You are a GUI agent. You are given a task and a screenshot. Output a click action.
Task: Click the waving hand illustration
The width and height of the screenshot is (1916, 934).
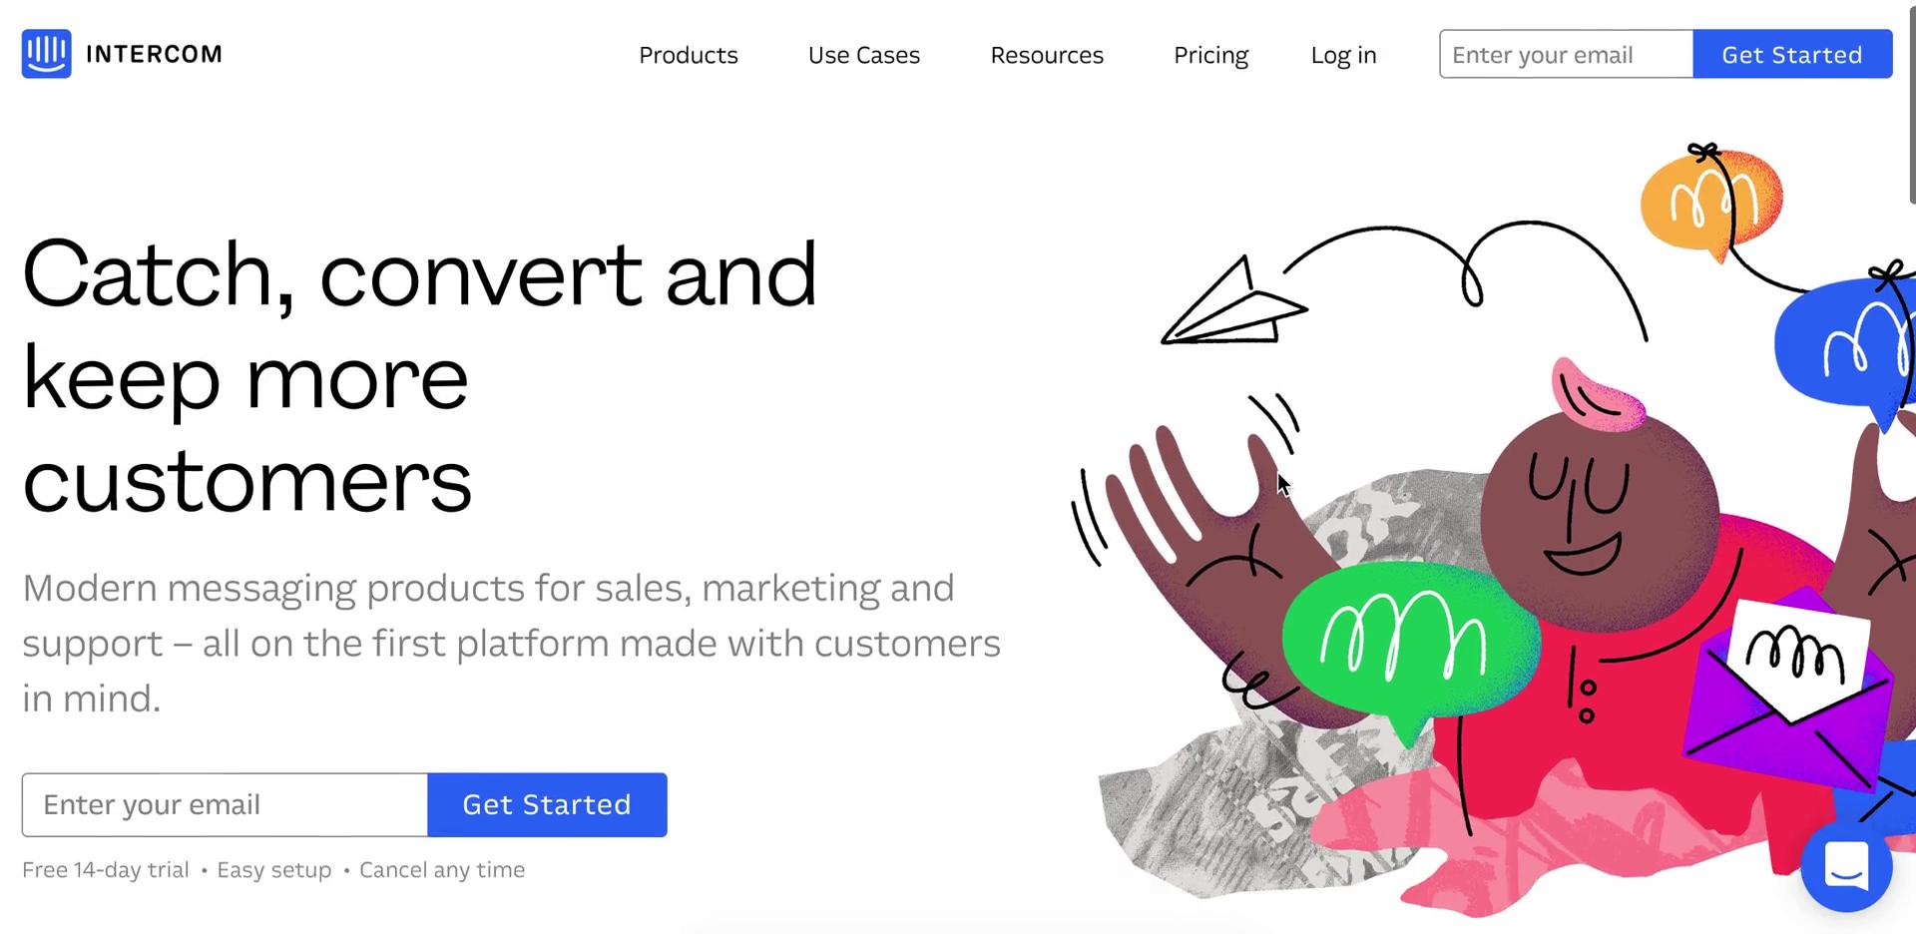[1197, 539]
